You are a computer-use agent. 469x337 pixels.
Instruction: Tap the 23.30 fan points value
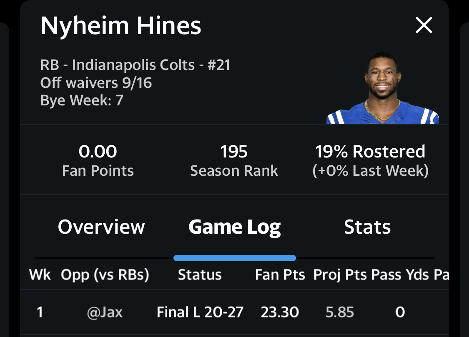pyautogui.click(x=280, y=312)
